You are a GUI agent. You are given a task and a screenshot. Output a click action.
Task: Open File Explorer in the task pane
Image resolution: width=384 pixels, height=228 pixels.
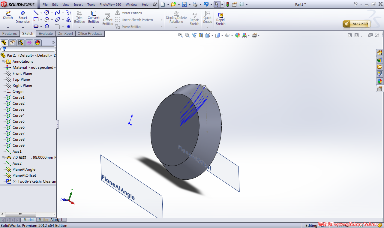[380, 67]
